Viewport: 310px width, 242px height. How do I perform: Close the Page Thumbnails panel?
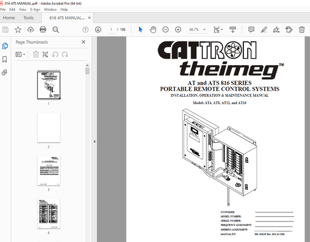83,42
